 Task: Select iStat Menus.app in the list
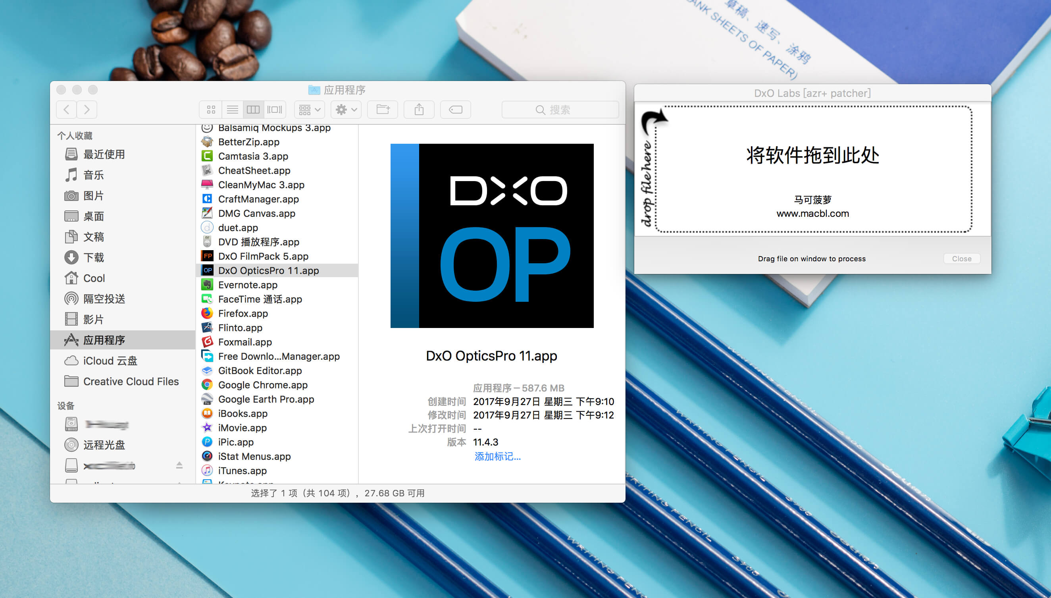(277, 456)
